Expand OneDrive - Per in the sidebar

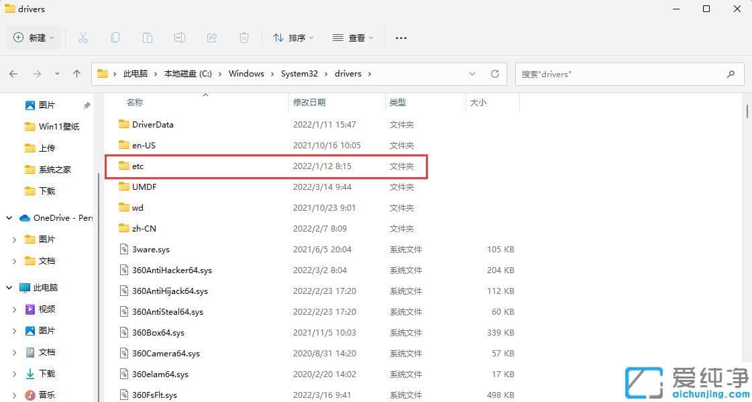point(9,217)
